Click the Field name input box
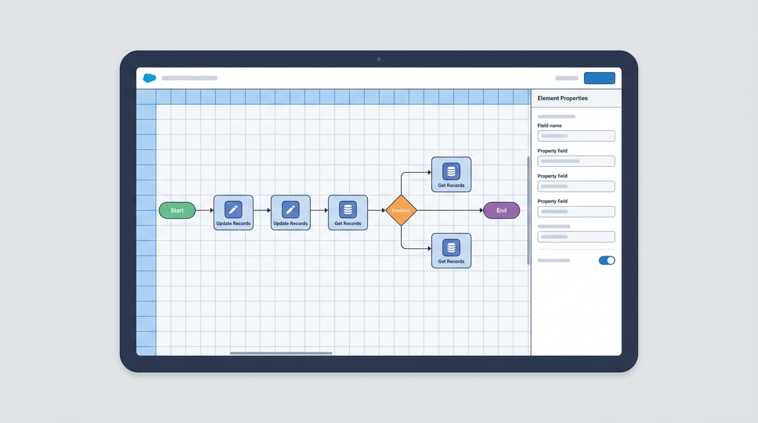The width and height of the screenshot is (758, 423). [x=576, y=135]
